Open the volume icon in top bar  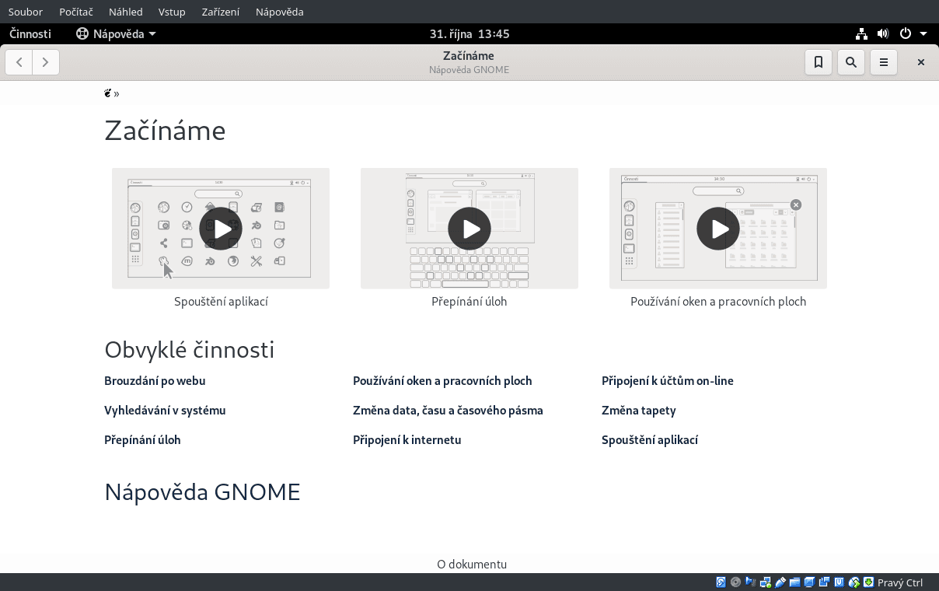click(x=883, y=34)
